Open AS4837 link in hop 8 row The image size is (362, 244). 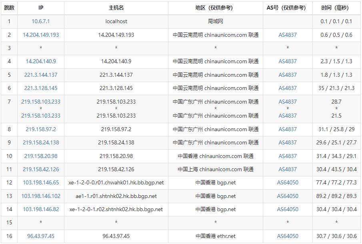(x=288, y=129)
